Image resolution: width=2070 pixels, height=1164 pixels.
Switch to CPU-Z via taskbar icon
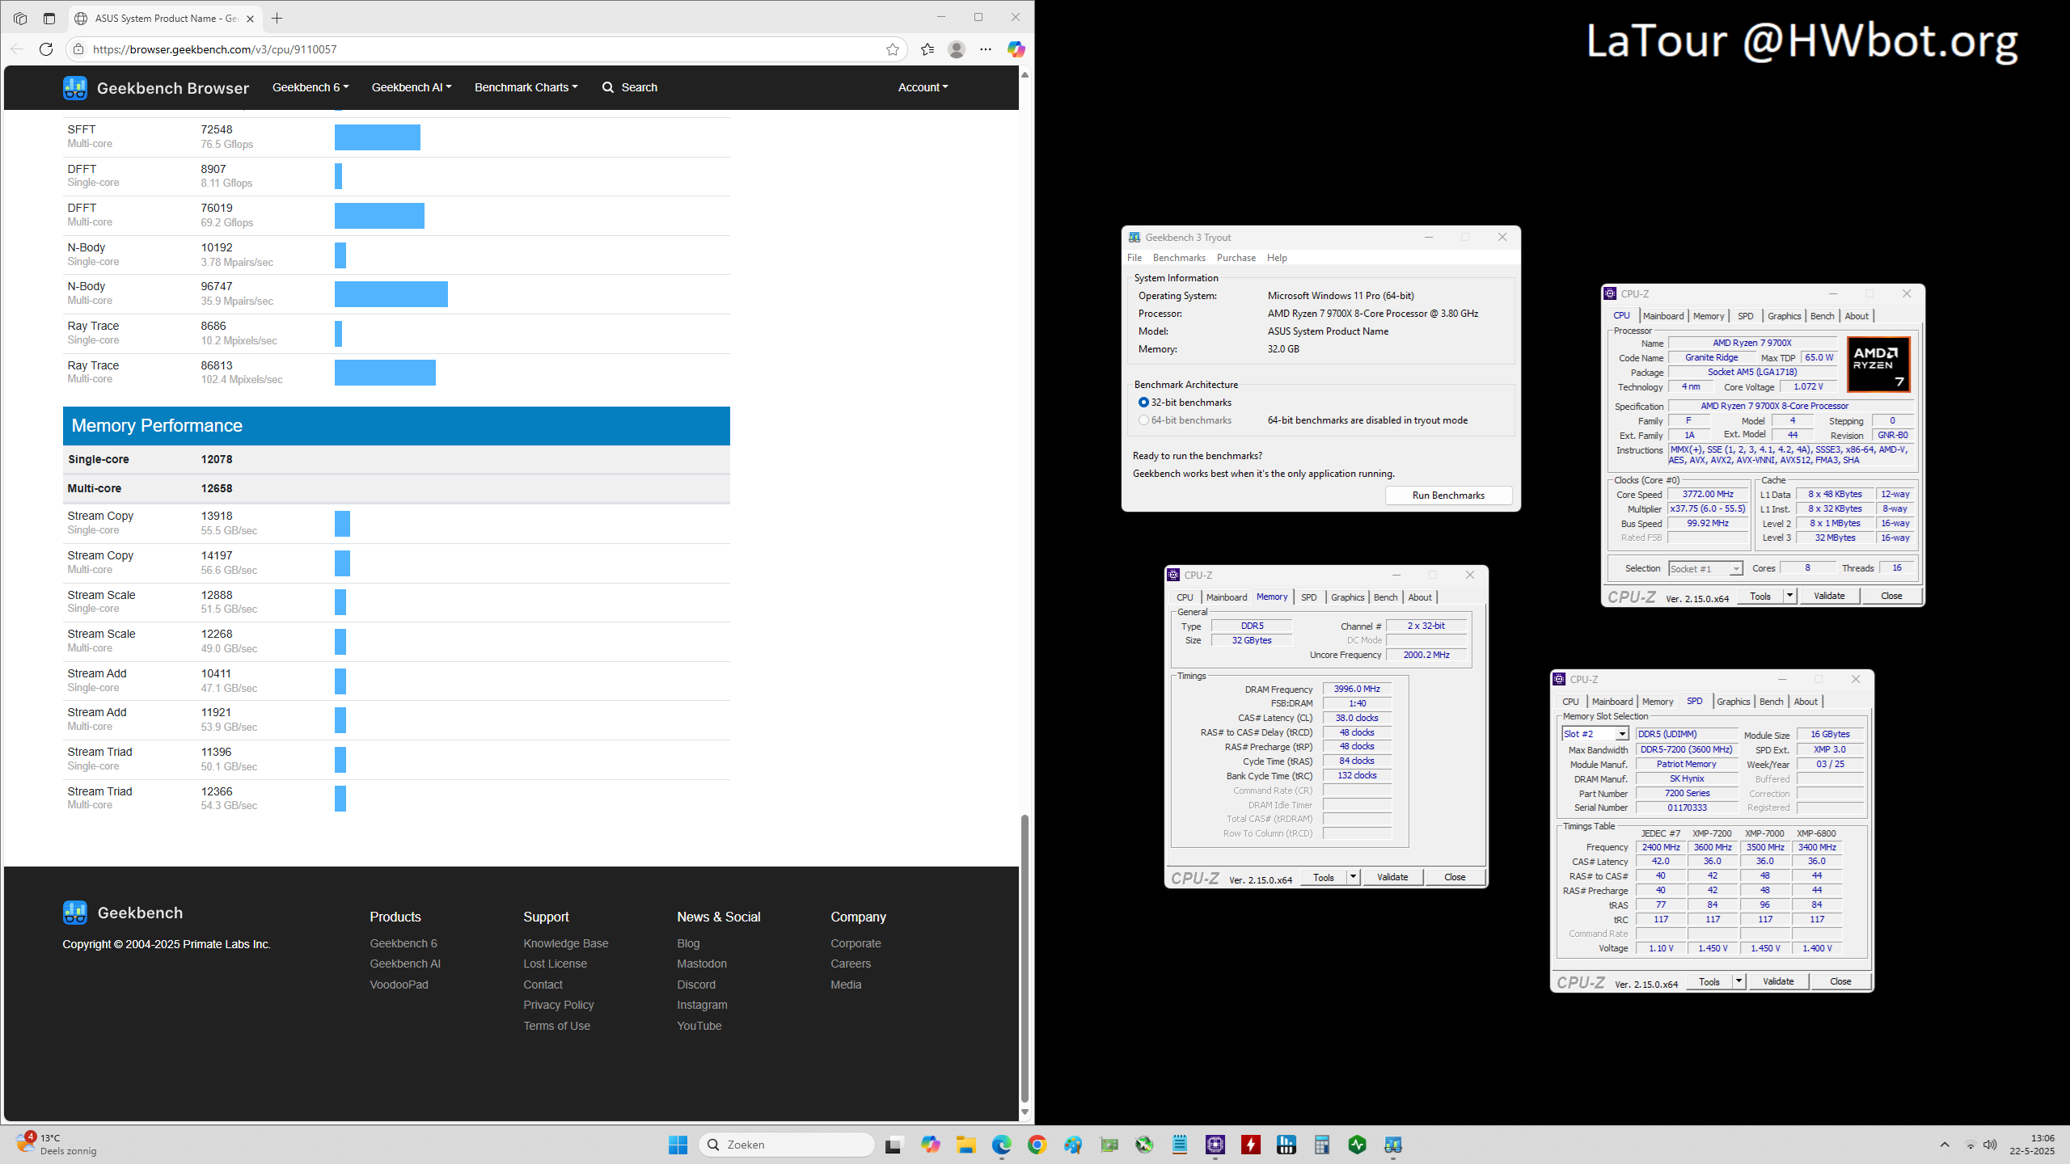[1215, 1145]
